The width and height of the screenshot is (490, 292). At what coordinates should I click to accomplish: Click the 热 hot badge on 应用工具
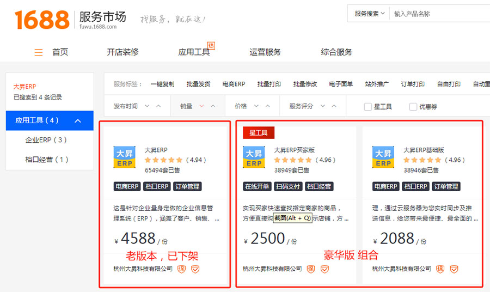click(211, 46)
